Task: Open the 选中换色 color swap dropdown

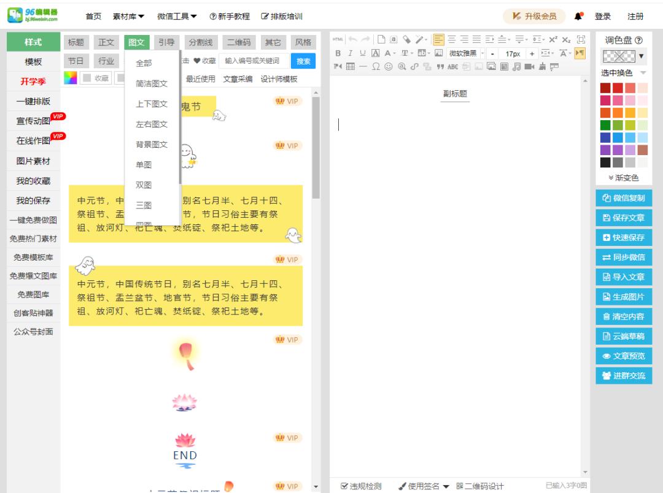Action: pos(617,71)
